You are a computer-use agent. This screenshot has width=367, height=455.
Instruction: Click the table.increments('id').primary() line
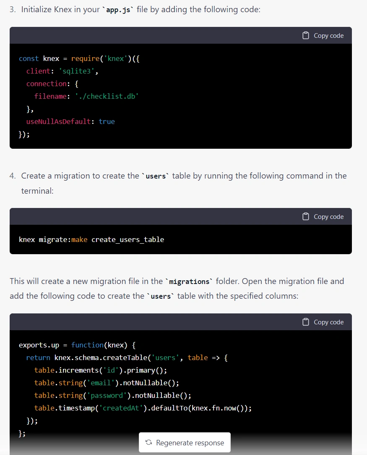pos(101,370)
